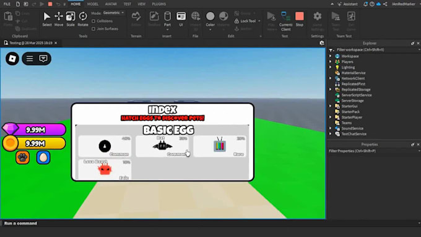Click the Bat Common pet card
Viewport: 421px width, 237px height.
tap(162, 146)
